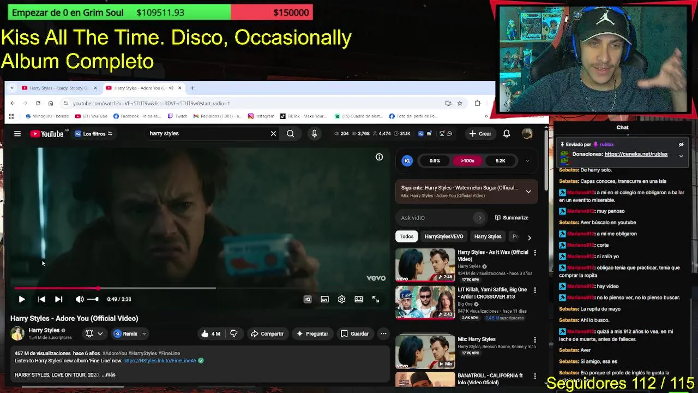Image resolution: width=698 pixels, height=393 pixels.
Task: Open options for Ardor CROSSOVER #13 video
Action: tap(535, 290)
